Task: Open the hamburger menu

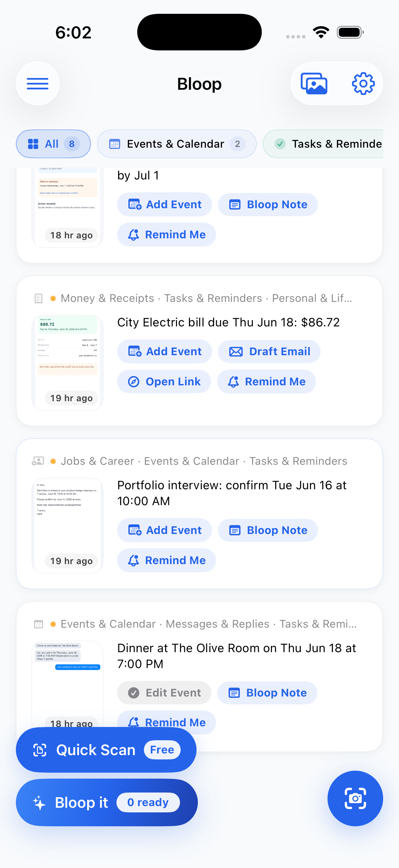Action: point(38,83)
